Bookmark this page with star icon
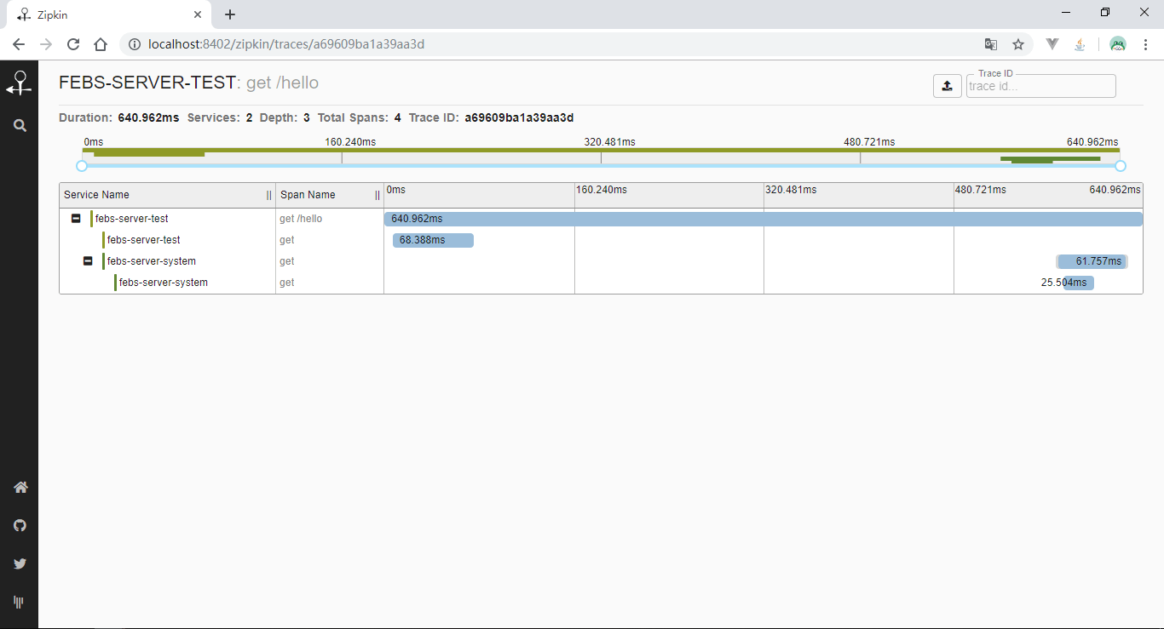Screen dimensions: 1164x629 [1017, 44]
